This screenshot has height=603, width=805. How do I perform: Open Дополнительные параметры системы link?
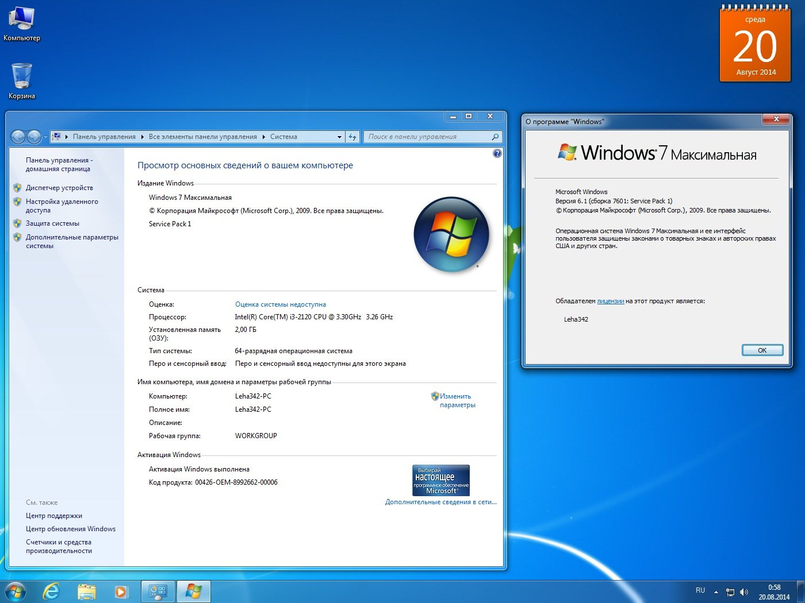coord(72,241)
